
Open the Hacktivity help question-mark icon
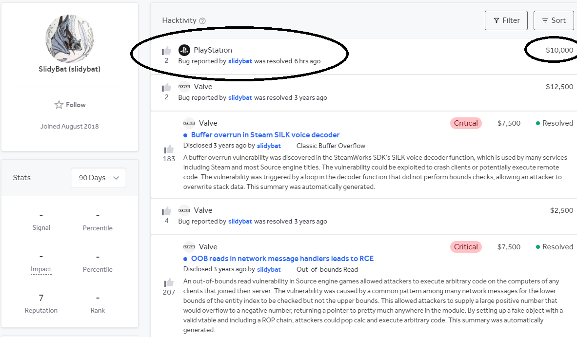[202, 21]
